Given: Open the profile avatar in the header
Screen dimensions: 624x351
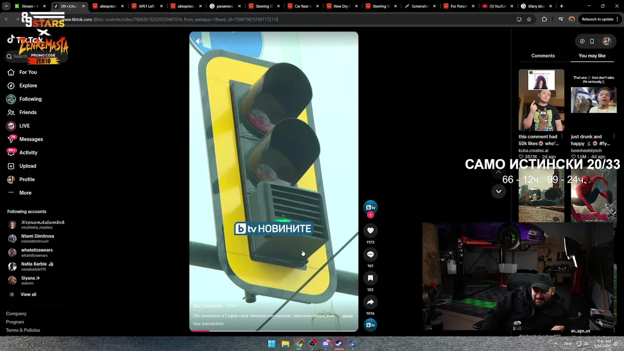Looking at the screenshot, I should pyautogui.click(x=607, y=41).
